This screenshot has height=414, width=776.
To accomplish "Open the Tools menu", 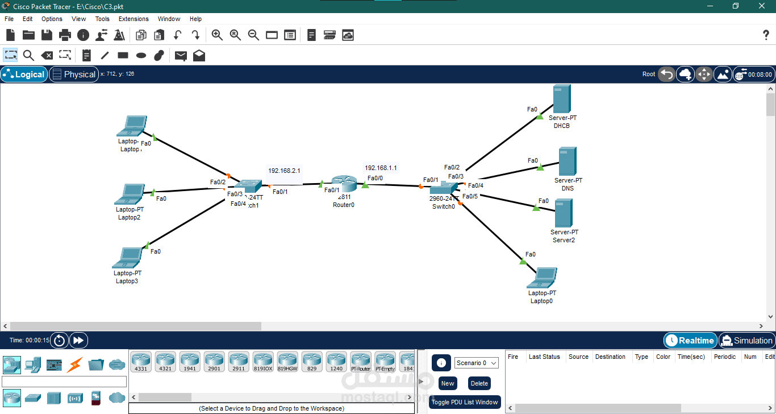I will [102, 19].
